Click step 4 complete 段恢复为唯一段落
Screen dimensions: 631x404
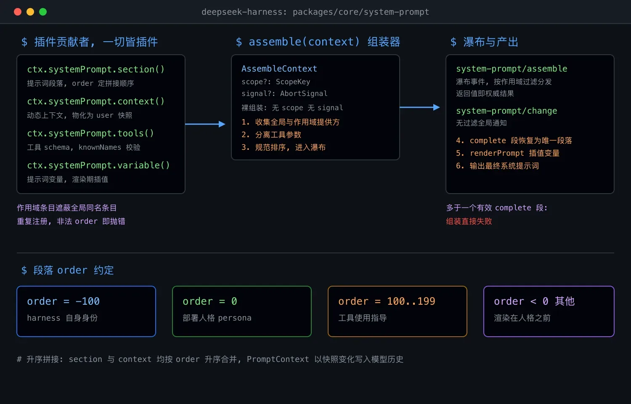pos(514,141)
